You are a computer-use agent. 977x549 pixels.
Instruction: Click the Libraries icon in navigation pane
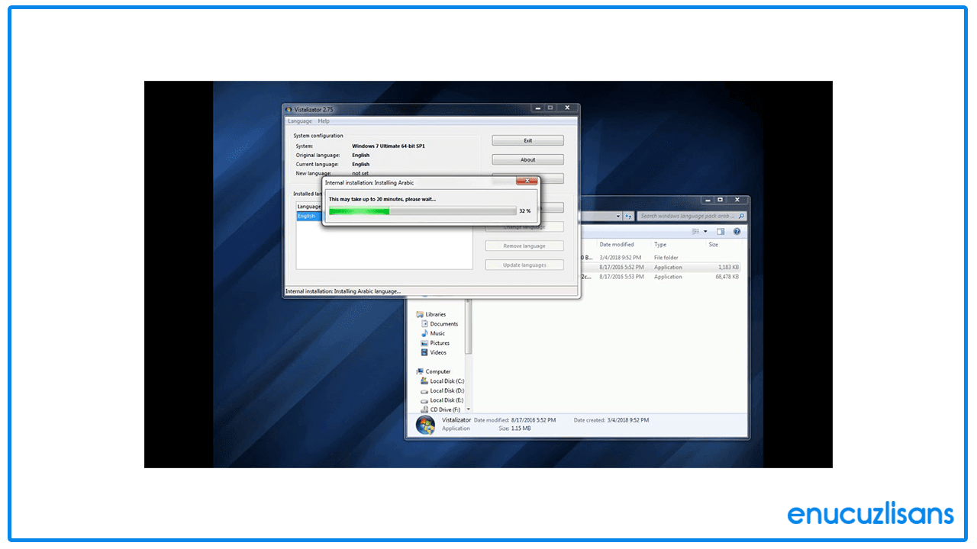pos(420,314)
